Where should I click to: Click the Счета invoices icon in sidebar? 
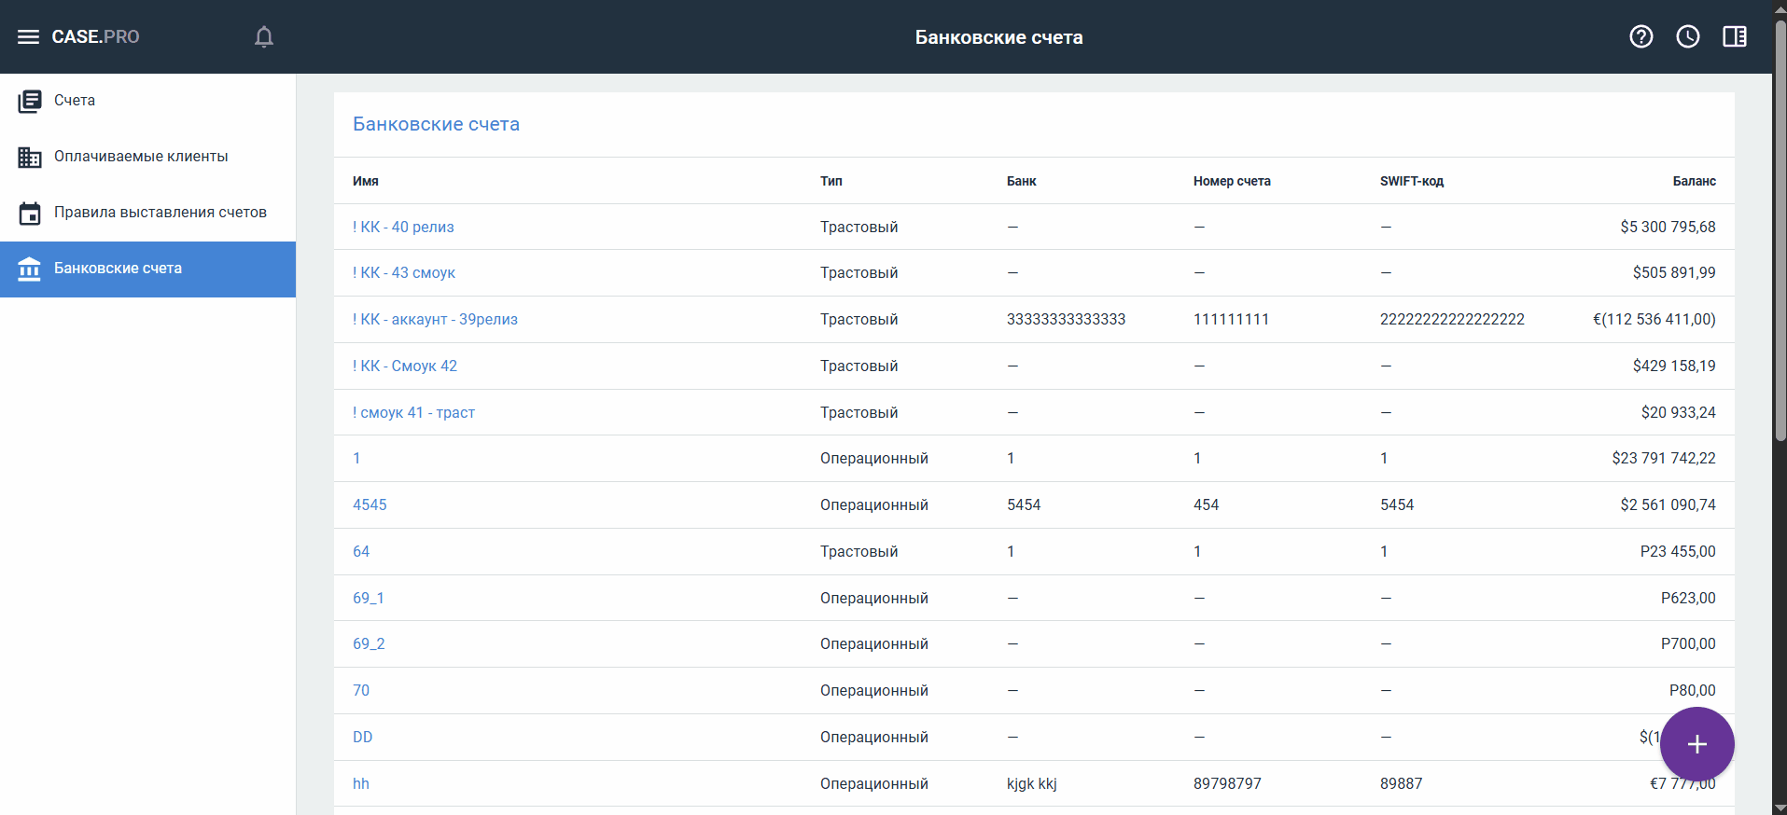(x=30, y=101)
